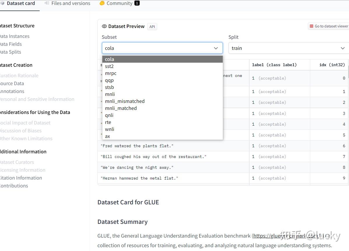Open Social Impact of Dataset link

(x=25, y=123)
